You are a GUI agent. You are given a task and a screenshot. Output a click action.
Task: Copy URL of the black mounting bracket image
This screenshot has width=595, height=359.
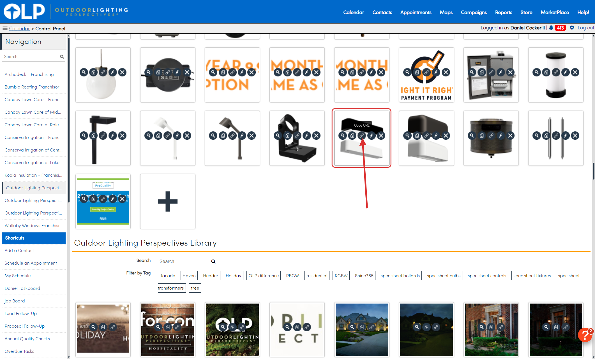[297, 136]
